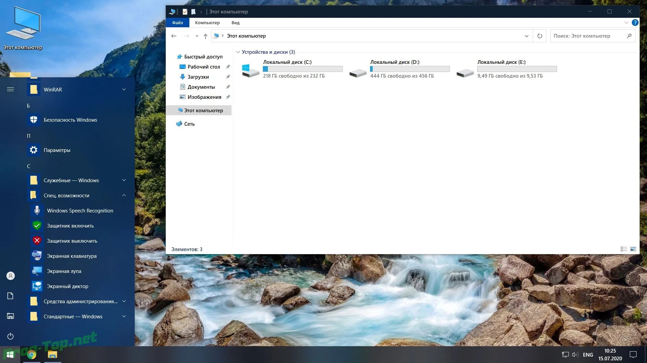Screen dimensions: 647x363
Task: Click disk C: usage bar
Action: tap(302, 69)
